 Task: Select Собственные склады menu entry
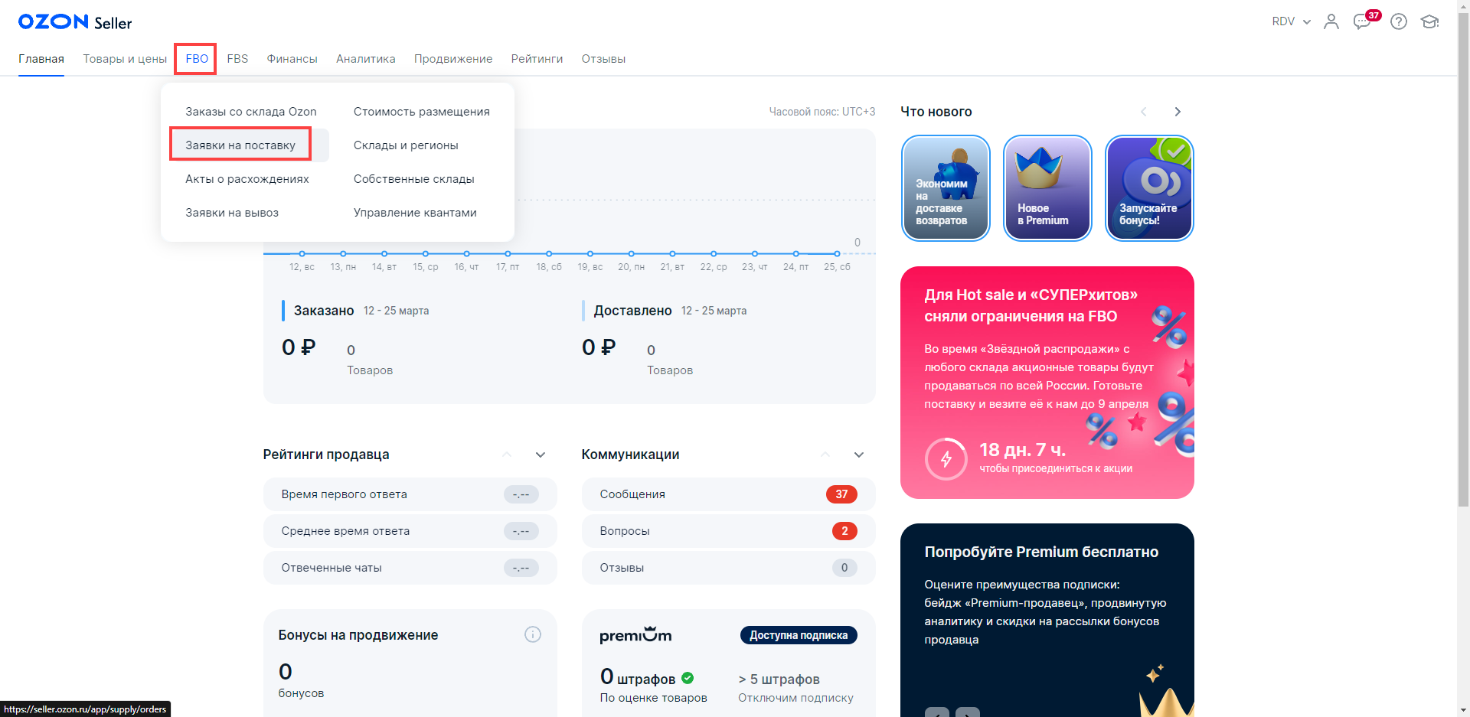click(414, 179)
